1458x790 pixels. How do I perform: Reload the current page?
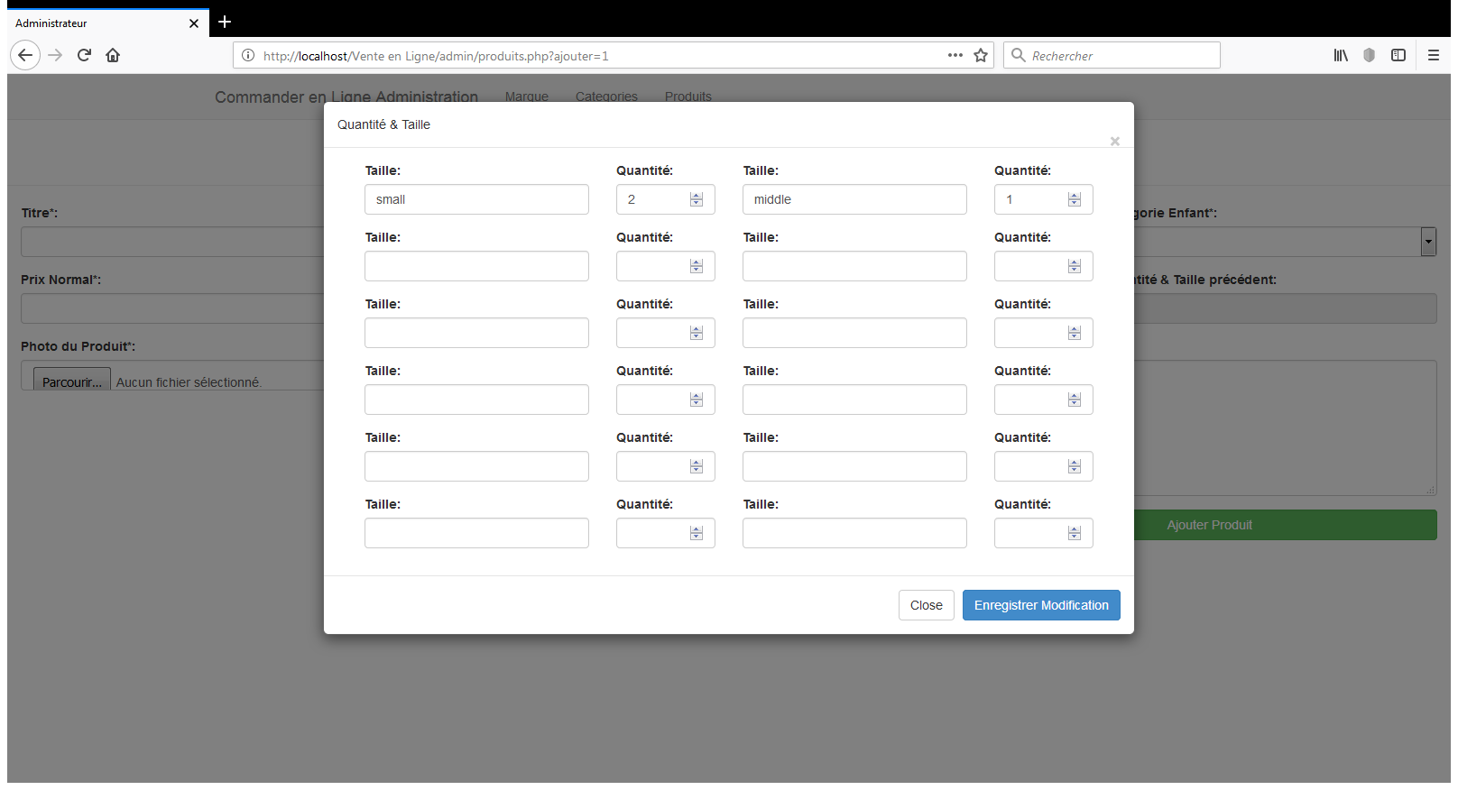coord(84,55)
